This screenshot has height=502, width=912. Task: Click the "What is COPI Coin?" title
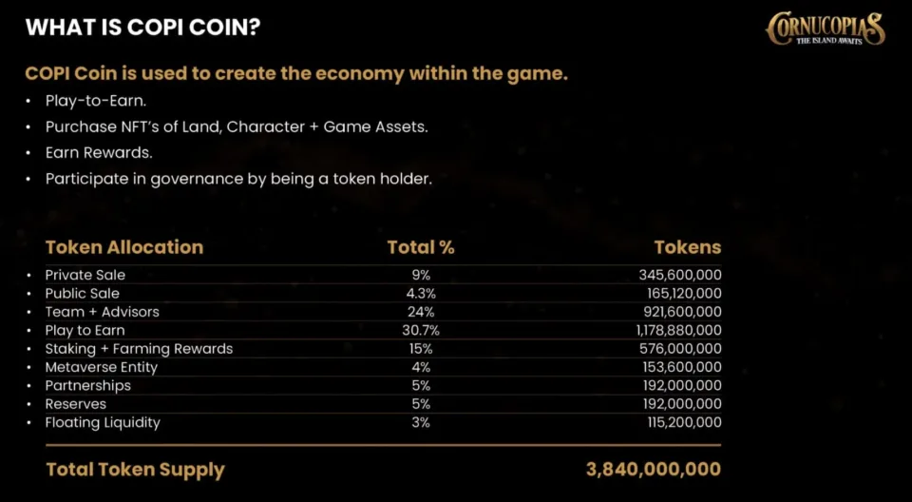(x=143, y=27)
